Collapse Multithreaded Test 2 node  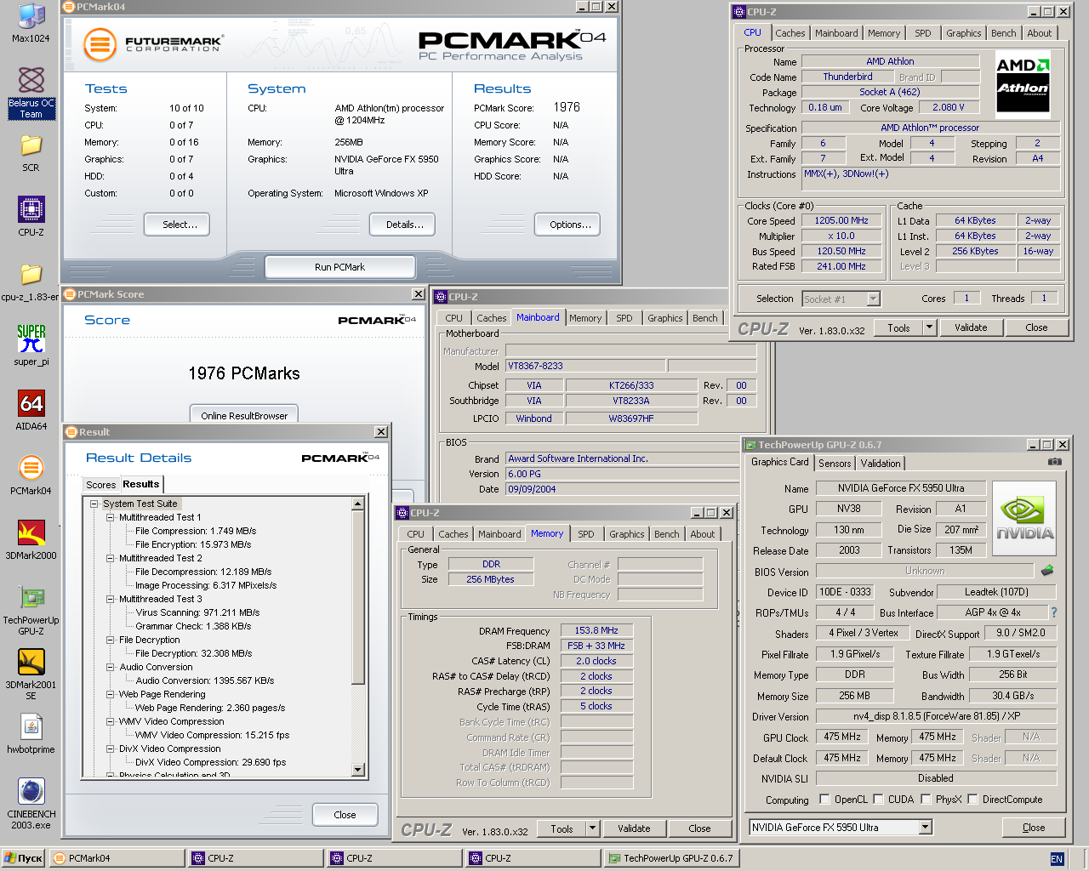click(x=110, y=558)
